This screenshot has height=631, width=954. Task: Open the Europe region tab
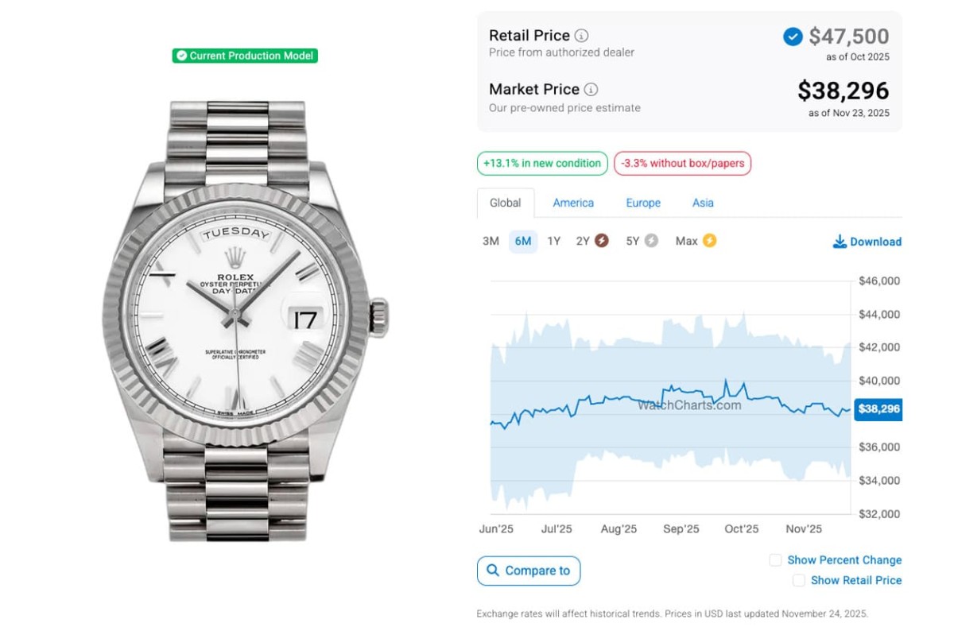coord(643,203)
